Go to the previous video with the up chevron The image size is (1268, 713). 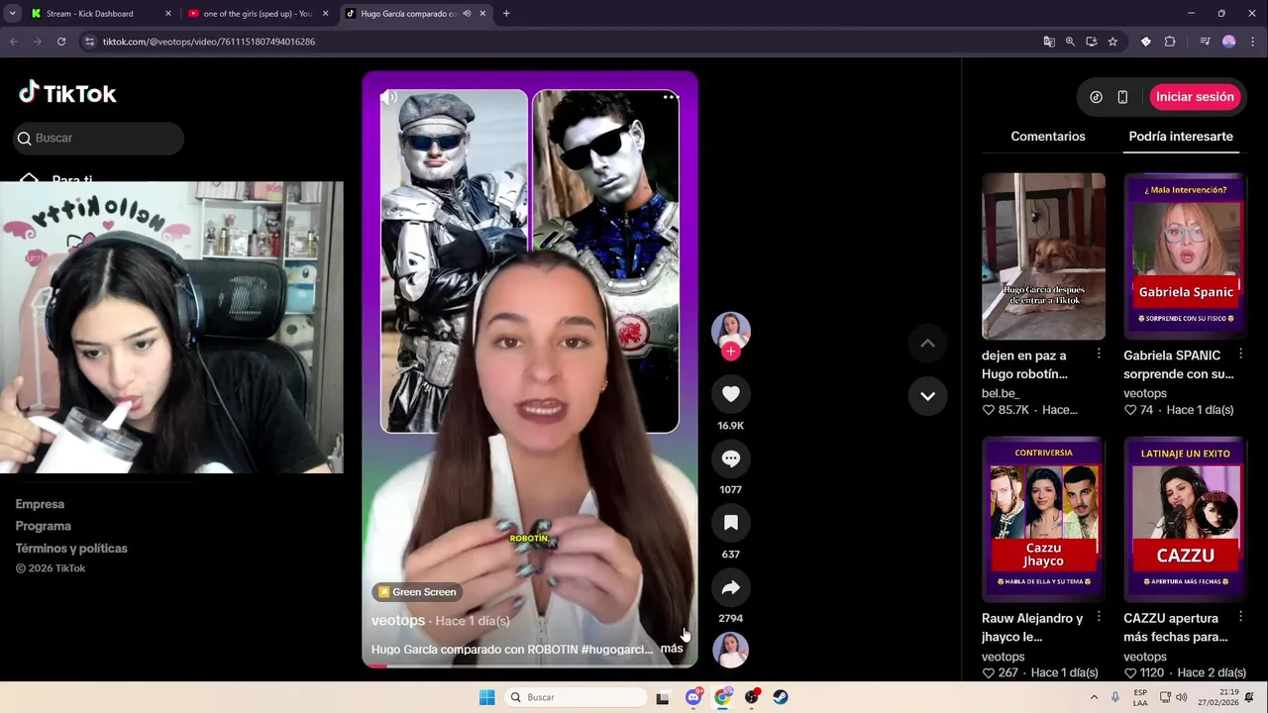pyautogui.click(x=927, y=343)
